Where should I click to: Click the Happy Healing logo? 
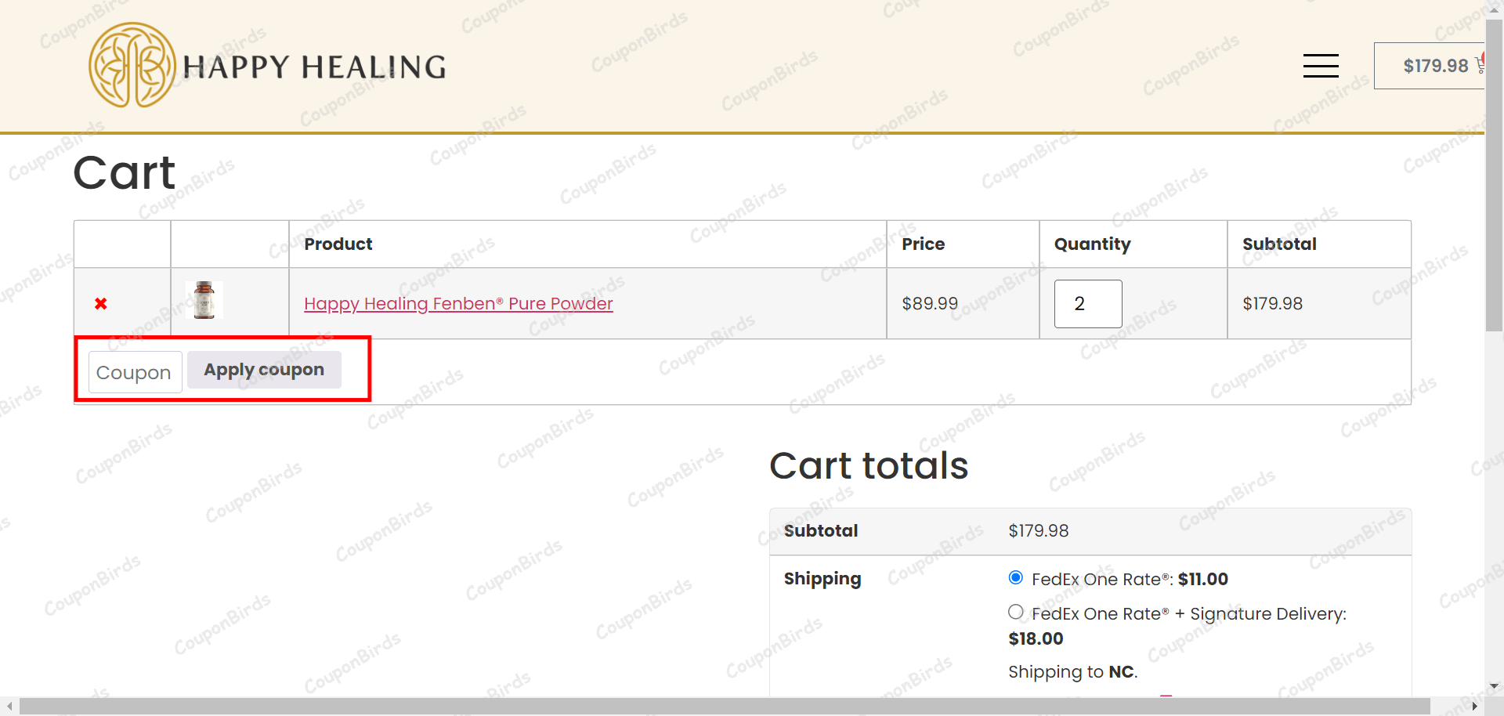[267, 65]
